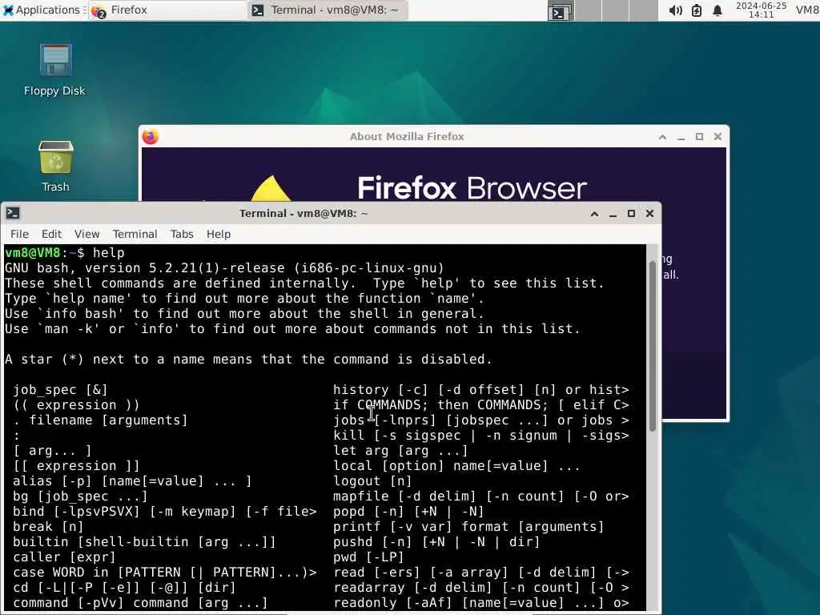Minimize the Terminal window
Screen dimensions: 820x615
(613, 213)
